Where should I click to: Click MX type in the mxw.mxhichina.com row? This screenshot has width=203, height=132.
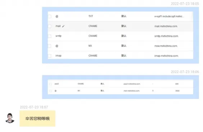pyautogui.click(x=90, y=46)
